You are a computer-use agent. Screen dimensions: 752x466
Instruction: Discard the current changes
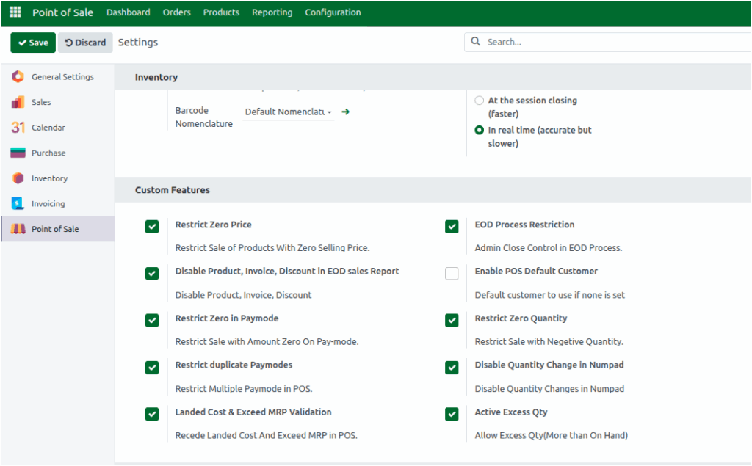click(84, 43)
